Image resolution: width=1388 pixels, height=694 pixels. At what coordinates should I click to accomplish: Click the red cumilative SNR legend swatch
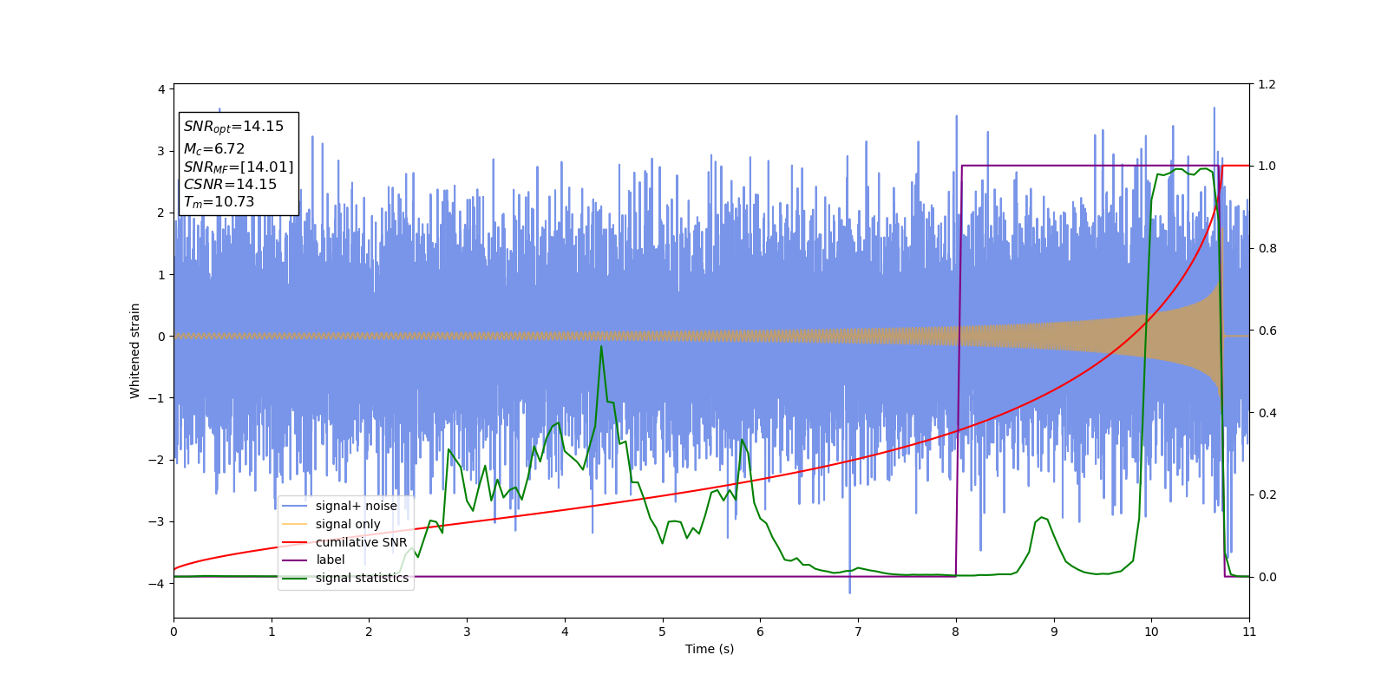295,543
